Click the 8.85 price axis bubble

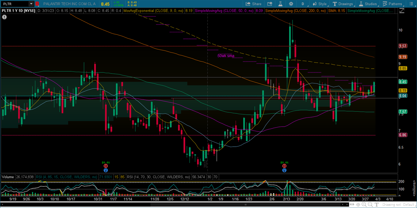click(x=403, y=69)
